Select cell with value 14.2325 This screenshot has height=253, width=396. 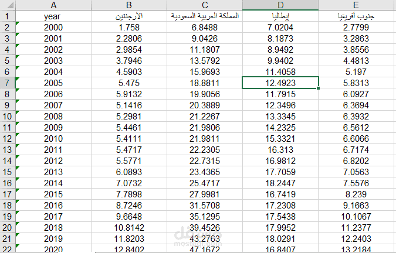[x=280, y=128]
